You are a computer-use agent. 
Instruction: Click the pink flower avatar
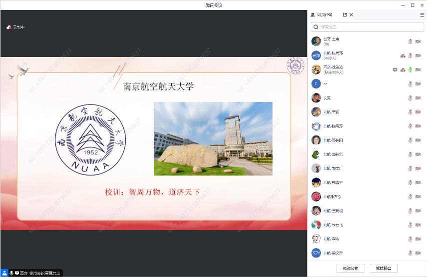[316, 196]
